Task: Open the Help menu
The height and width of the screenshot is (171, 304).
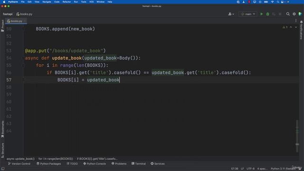Action: pyautogui.click(x=110, y=2)
